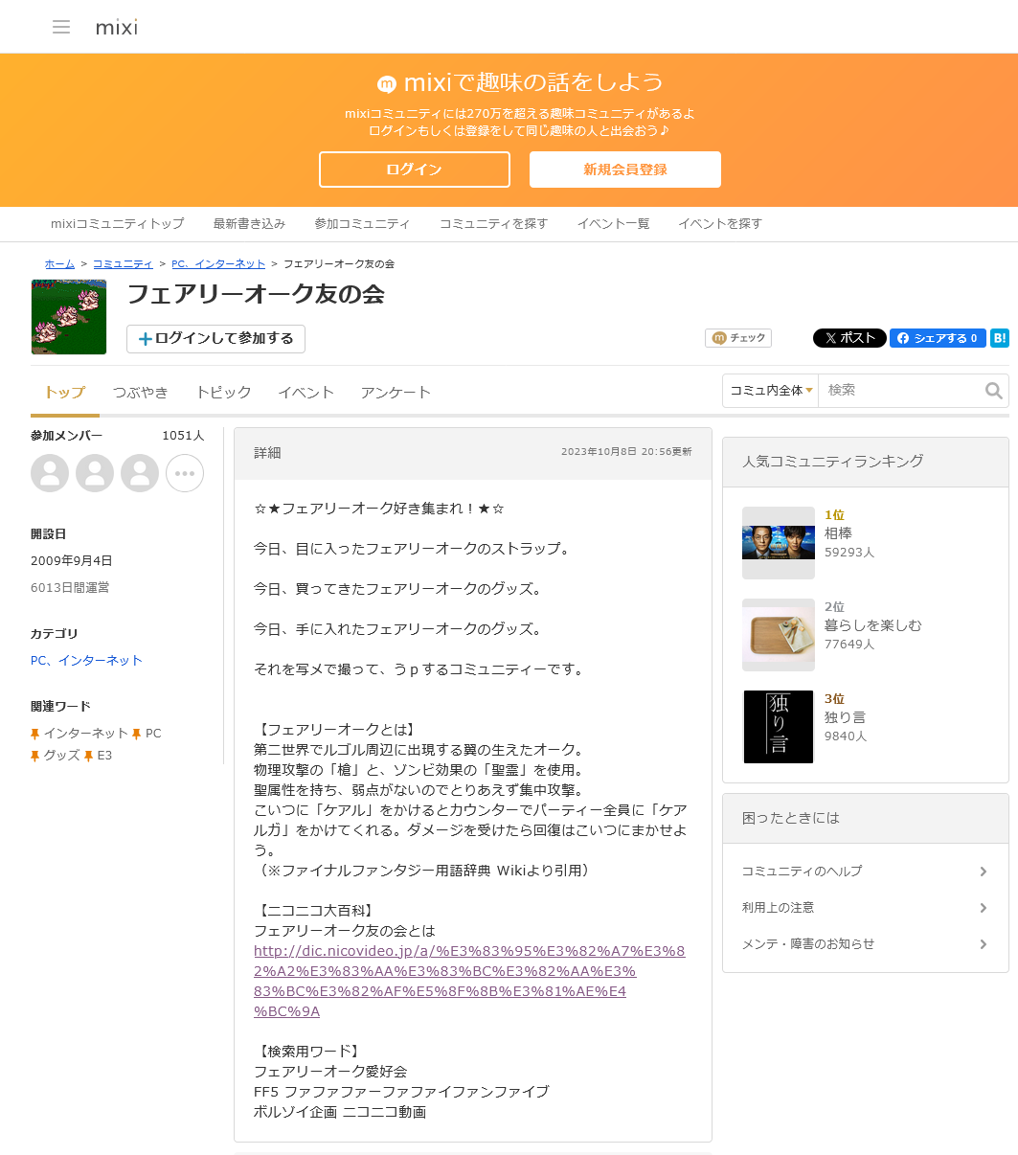Image resolution: width=1018 pixels, height=1155 pixels.
Task: Open the hamburger menu icon
Action: click(x=61, y=27)
